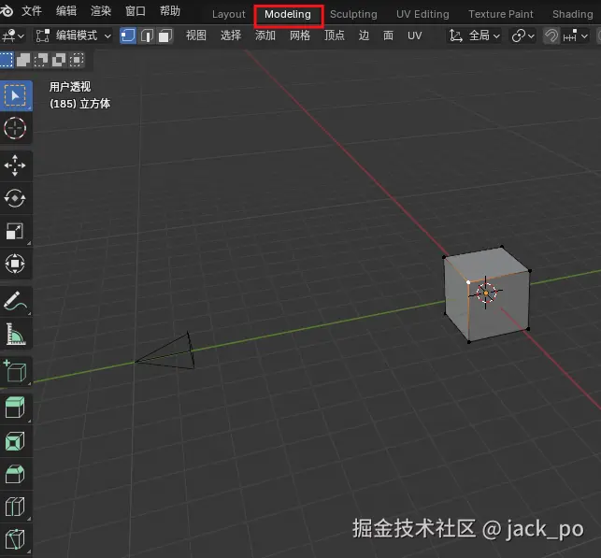Select the Annotate pencil tool

pyautogui.click(x=15, y=301)
